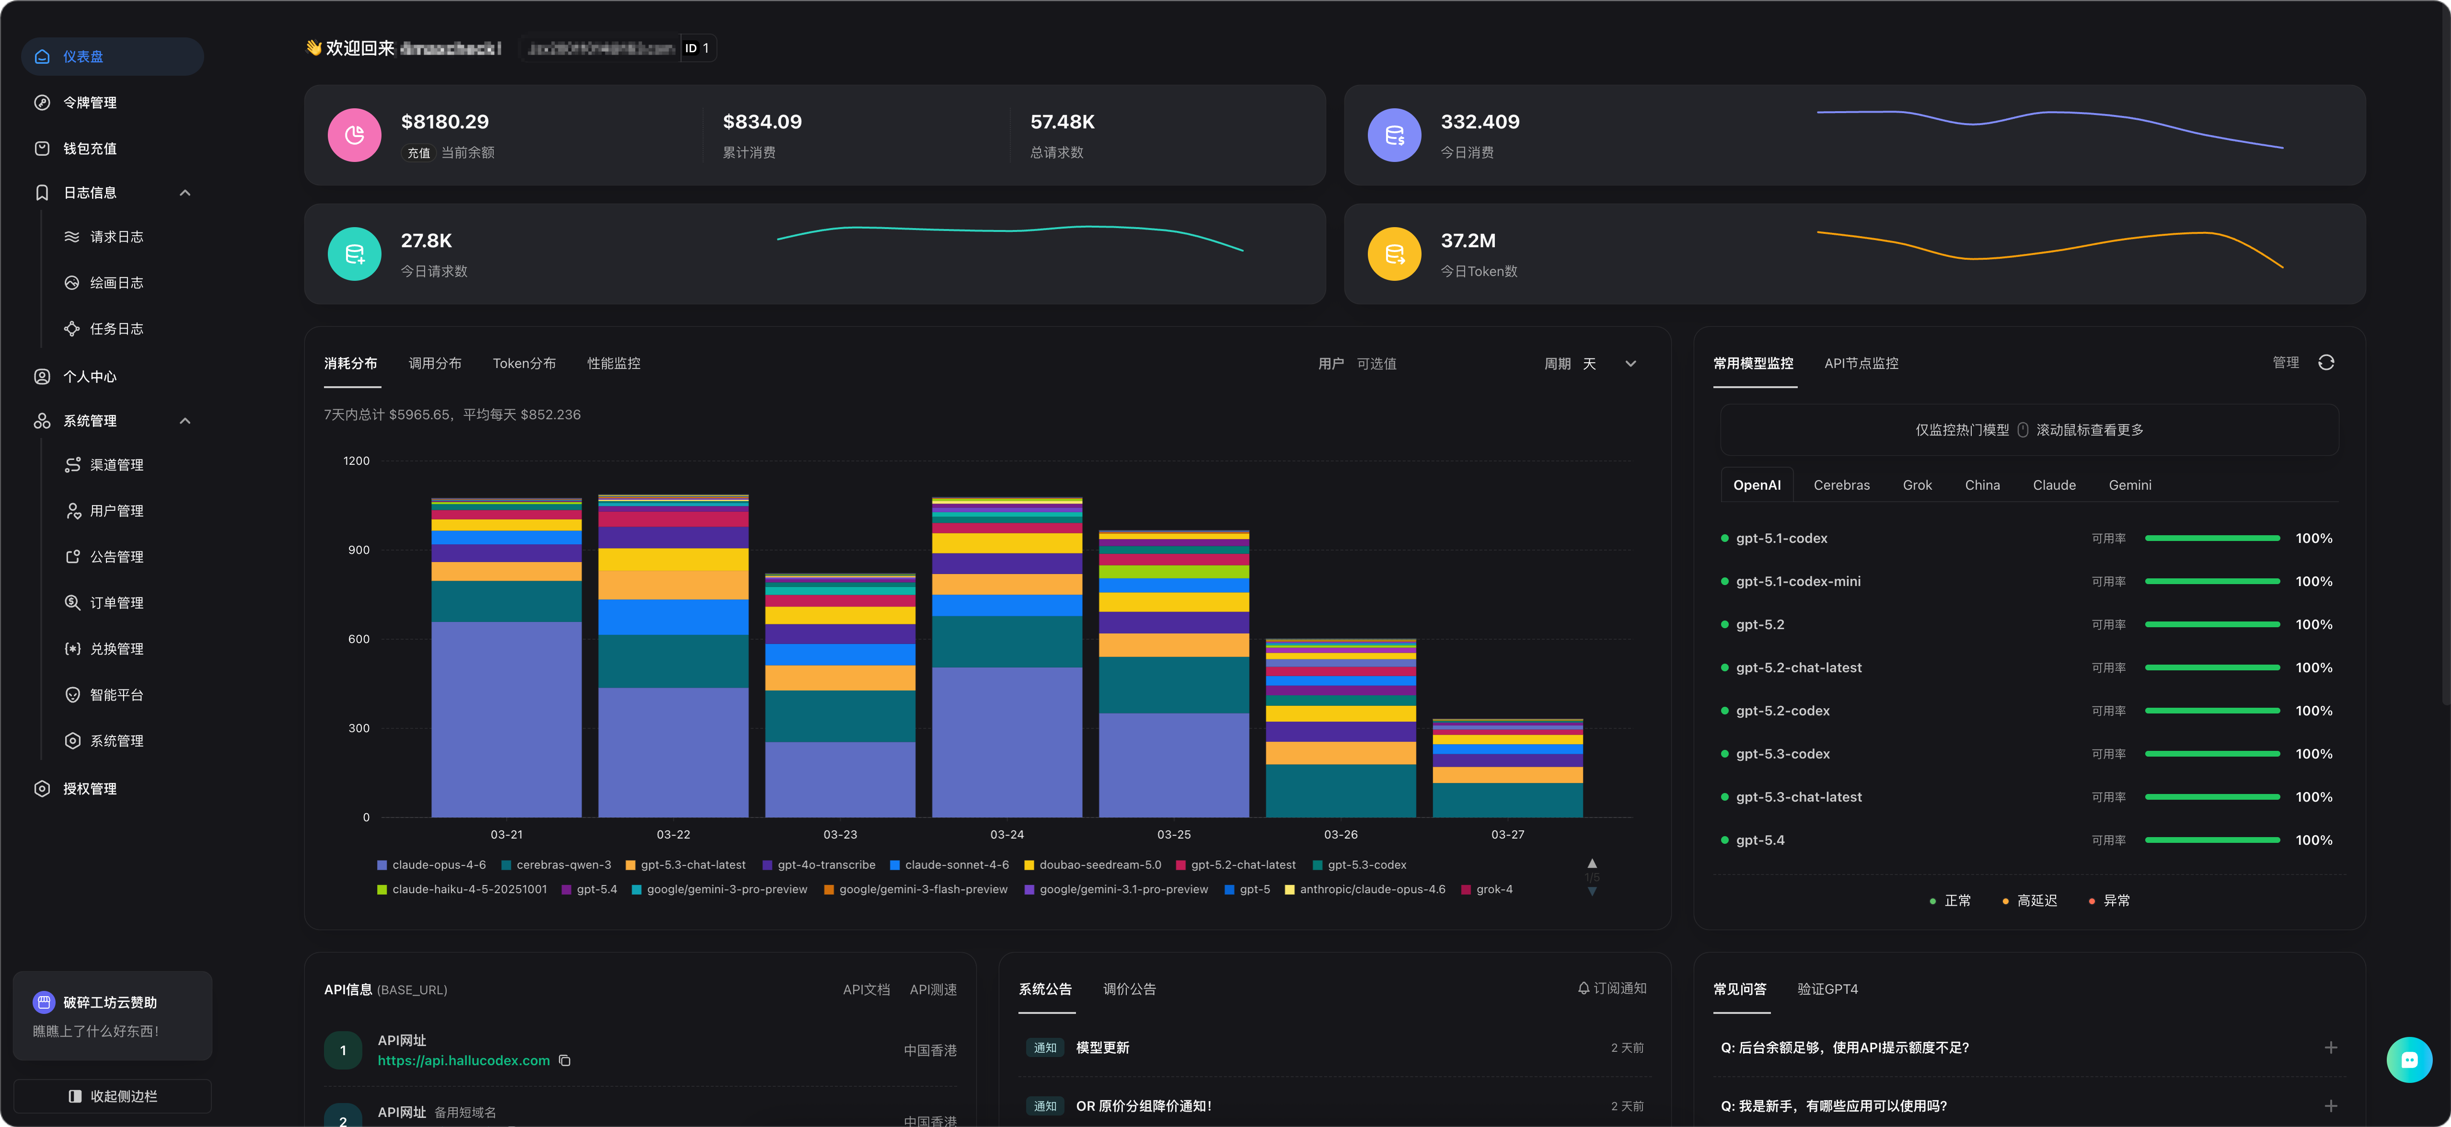The image size is (2451, 1127).
Task: Click the pink balance pie chart icon
Action: (354, 135)
